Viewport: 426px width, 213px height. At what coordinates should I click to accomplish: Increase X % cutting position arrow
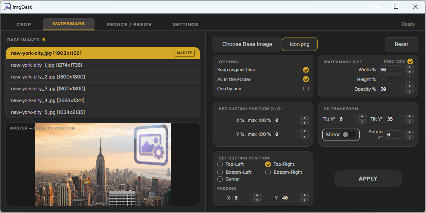point(305,118)
